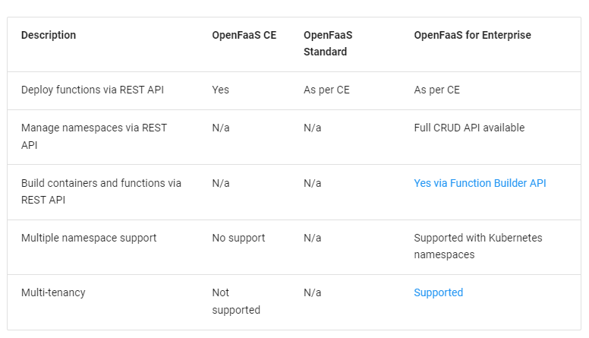589x338 pixels.
Task: Select the Multiple namespace support cell
Action: point(89,238)
